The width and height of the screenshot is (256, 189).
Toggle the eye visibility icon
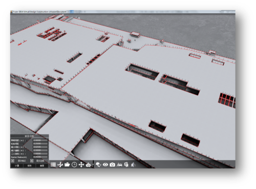[105, 164]
